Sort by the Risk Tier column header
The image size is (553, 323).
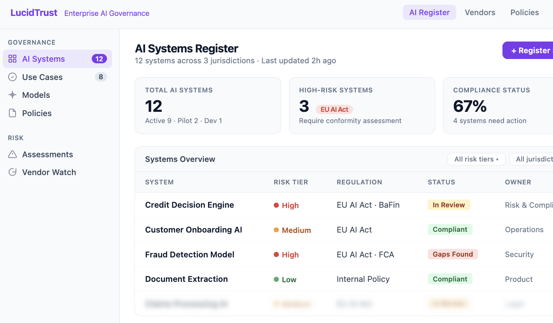pos(291,182)
